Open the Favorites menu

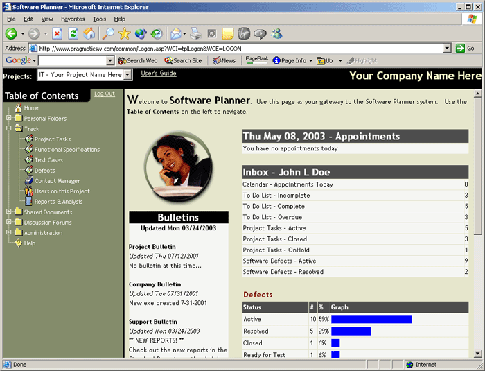[73, 19]
